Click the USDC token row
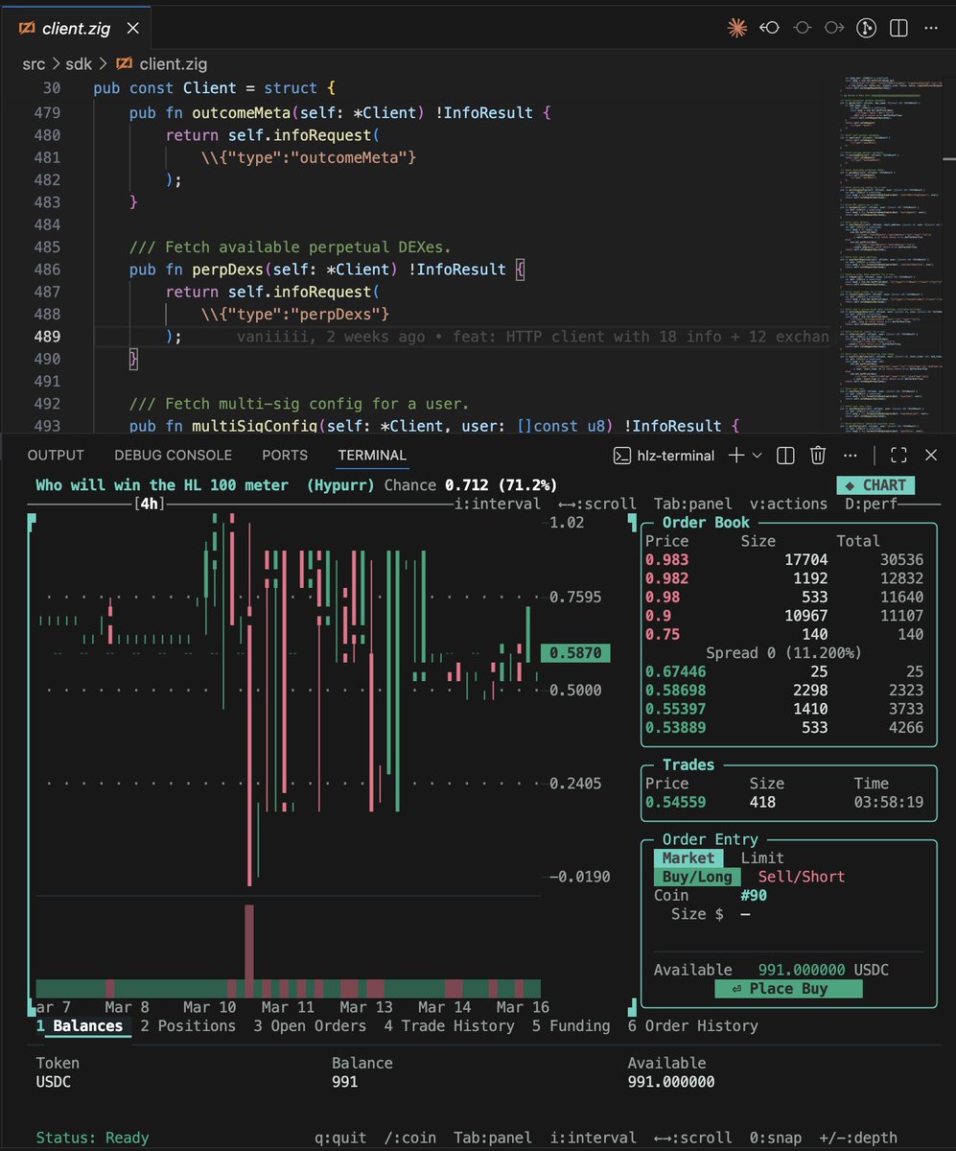Image resolution: width=956 pixels, height=1151 pixels. [376, 1082]
